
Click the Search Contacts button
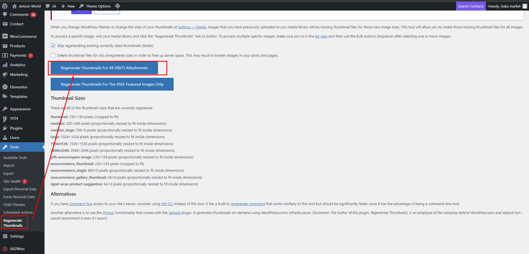471,6
